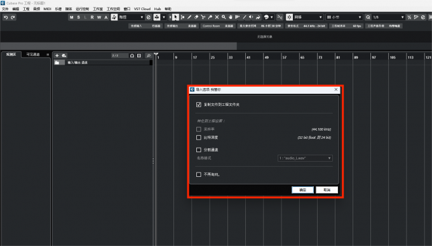Select the Line tool
This screenshot has height=246, width=432.
click(x=244, y=17)
